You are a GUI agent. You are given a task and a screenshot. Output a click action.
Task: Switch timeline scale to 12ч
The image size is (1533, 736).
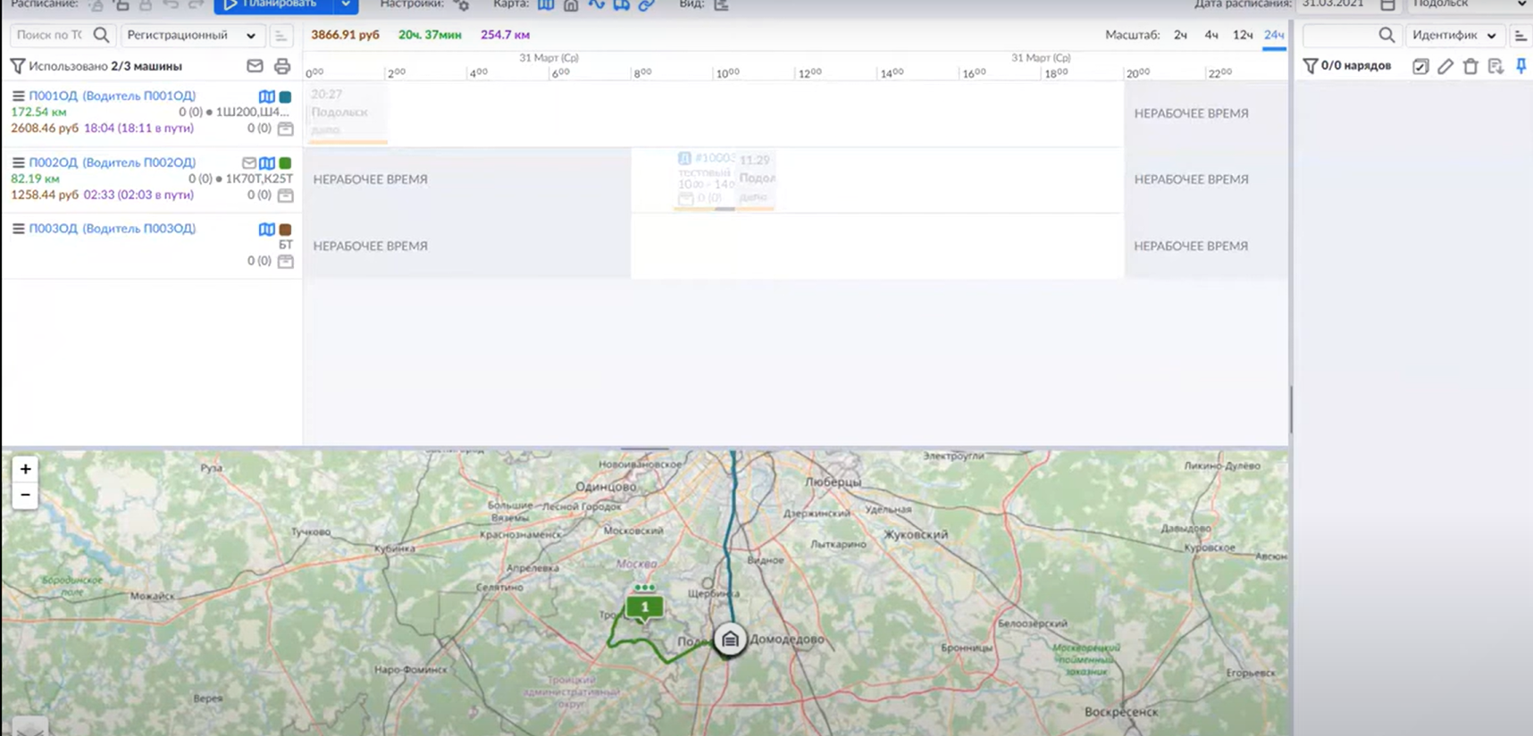1242,35
